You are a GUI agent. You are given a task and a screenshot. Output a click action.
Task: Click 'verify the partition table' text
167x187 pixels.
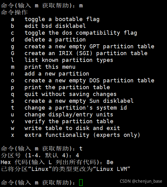click(69, 121)
